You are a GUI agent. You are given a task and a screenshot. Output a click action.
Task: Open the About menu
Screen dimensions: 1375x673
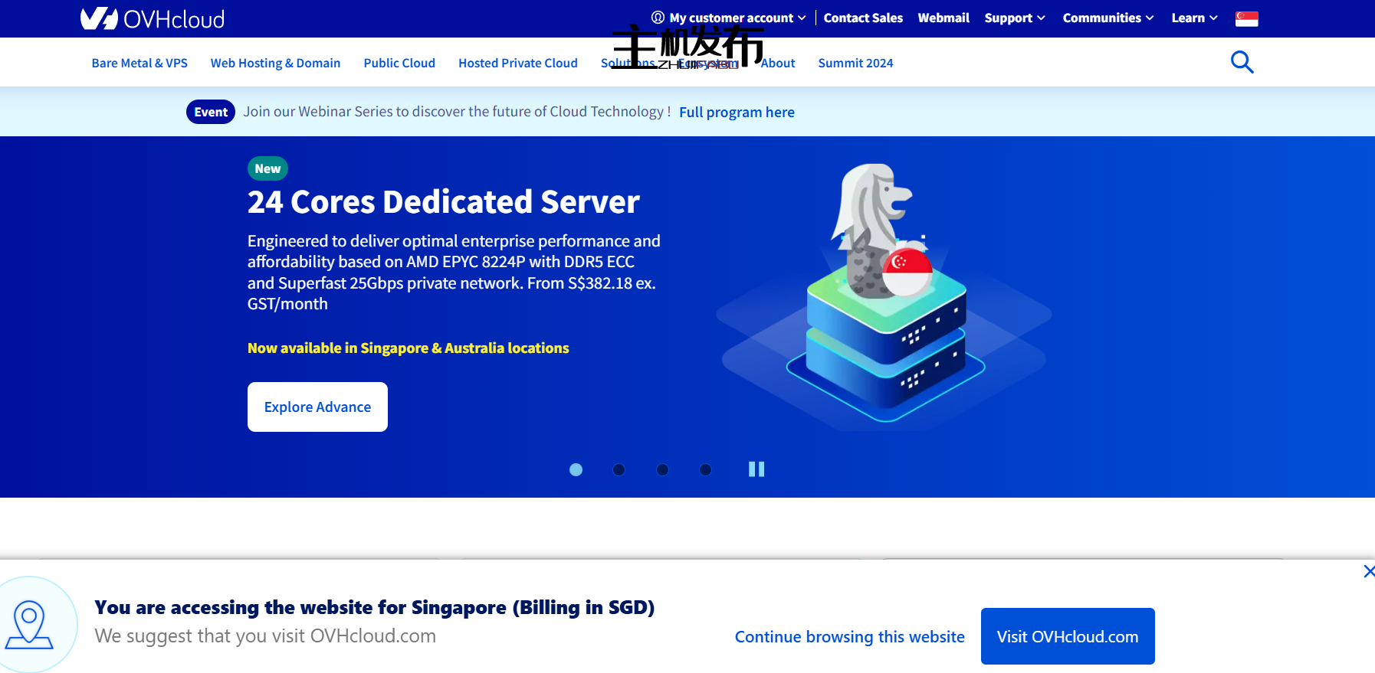click(778, 63)
